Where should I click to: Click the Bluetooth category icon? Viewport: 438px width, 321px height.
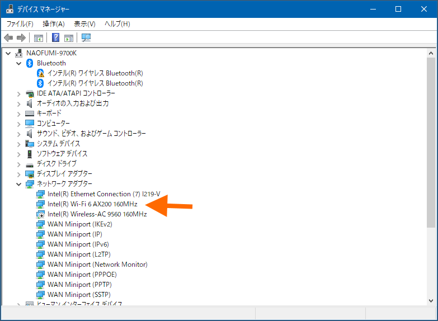[30, 63]
